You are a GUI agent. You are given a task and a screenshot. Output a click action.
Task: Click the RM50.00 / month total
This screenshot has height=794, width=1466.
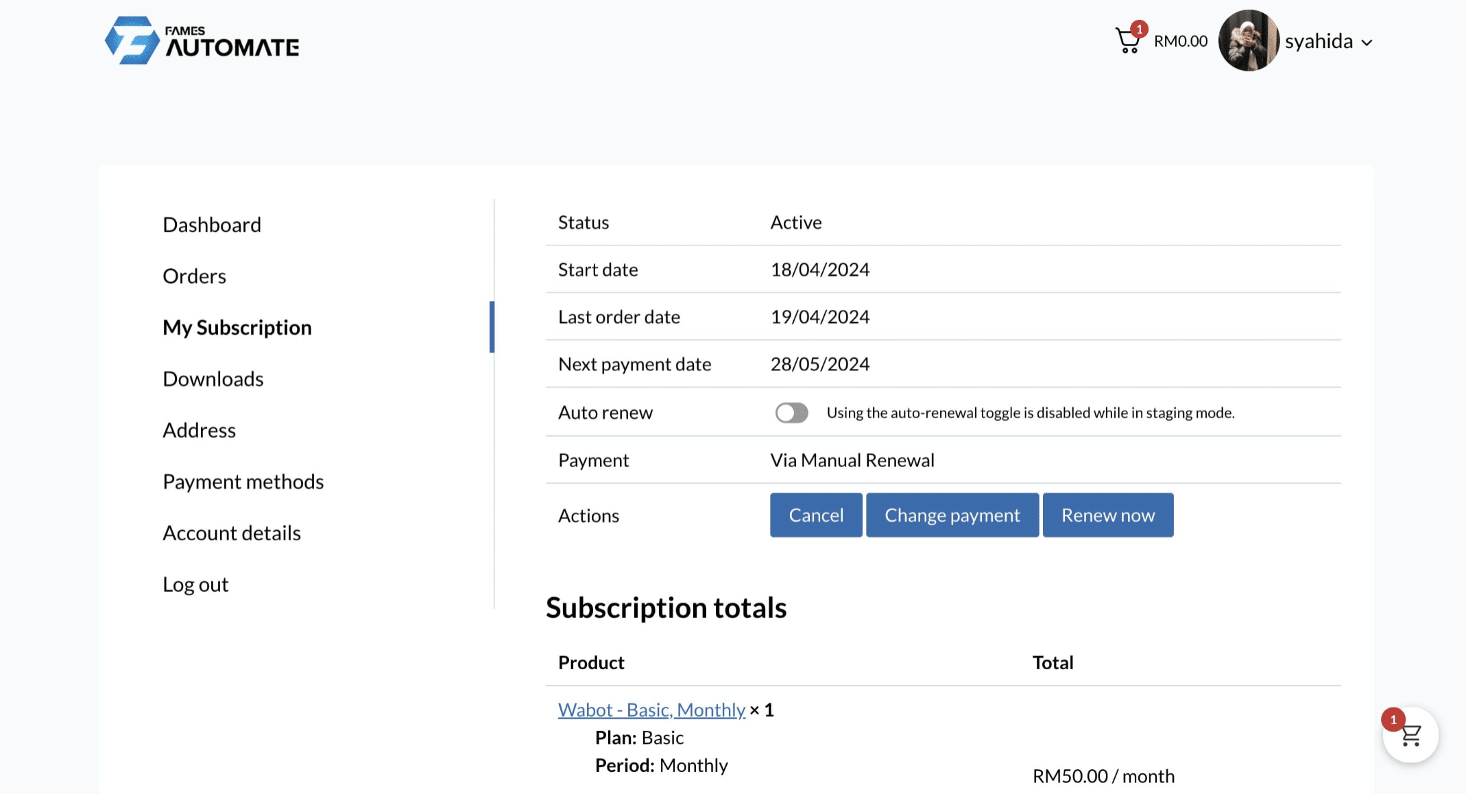point(1103,776)
